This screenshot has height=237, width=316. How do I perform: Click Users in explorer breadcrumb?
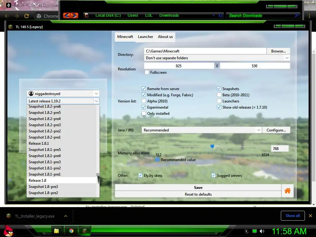(x=133, y=15)
